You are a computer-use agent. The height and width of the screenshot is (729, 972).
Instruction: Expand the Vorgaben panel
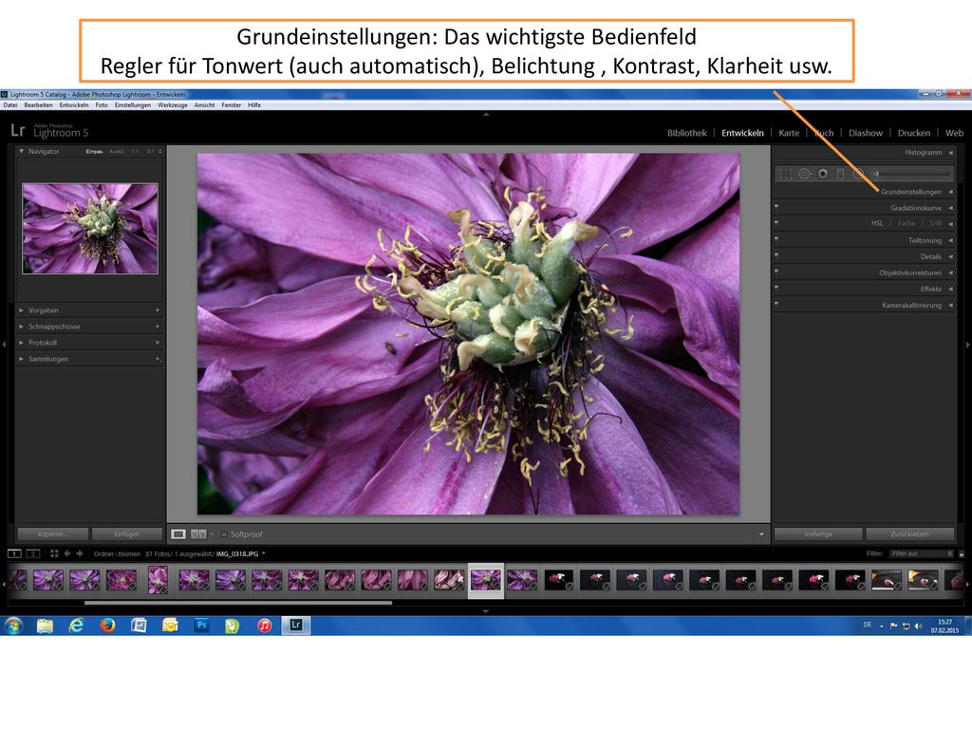22,310
